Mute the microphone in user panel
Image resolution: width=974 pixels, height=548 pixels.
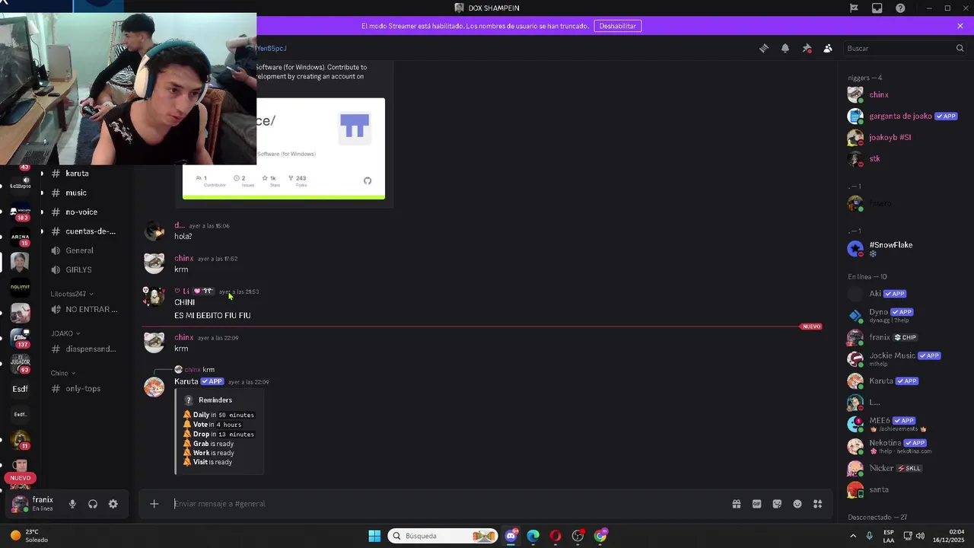coord(72,504)
